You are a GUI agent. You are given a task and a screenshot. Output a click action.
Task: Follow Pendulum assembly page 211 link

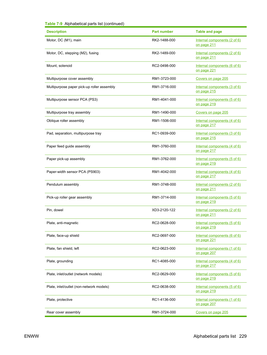pos(218,187)
